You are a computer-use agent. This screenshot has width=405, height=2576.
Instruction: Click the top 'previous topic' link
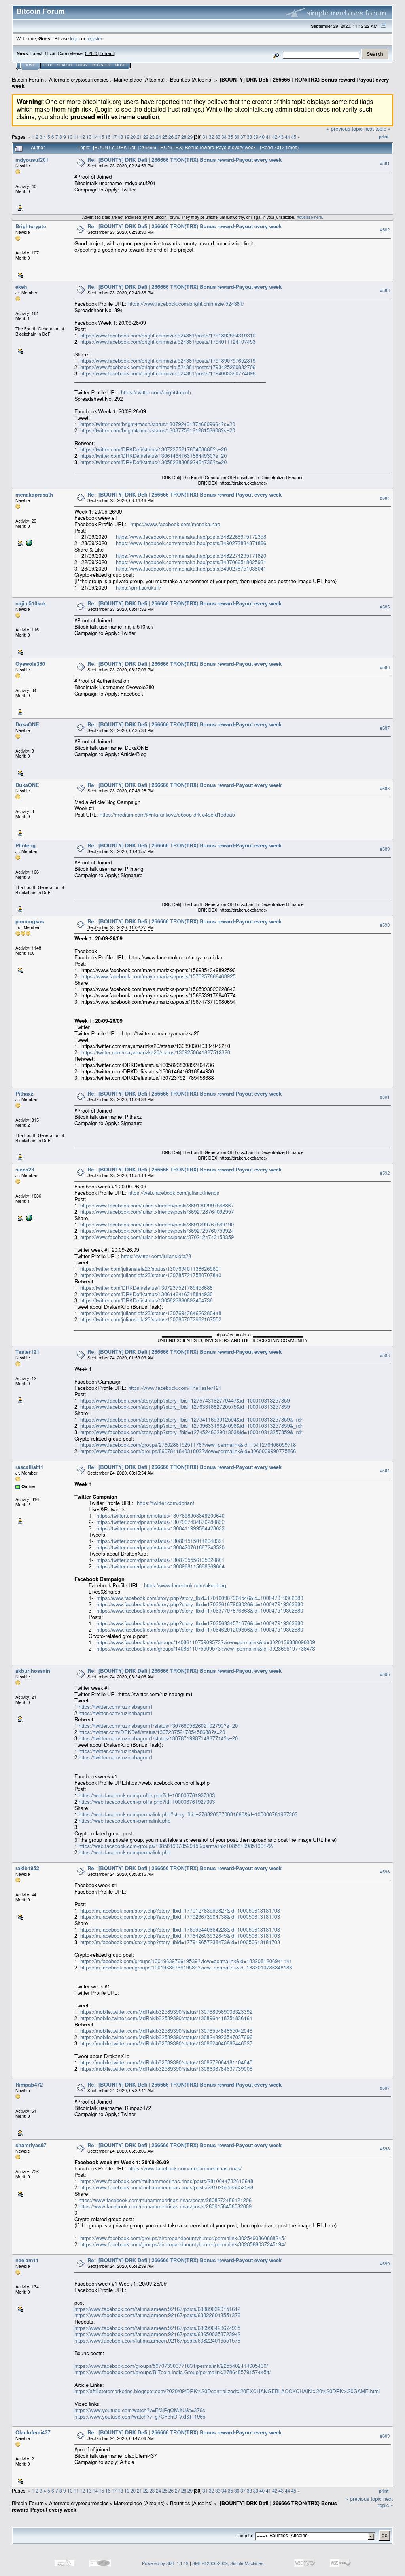[x=345, y=129]
